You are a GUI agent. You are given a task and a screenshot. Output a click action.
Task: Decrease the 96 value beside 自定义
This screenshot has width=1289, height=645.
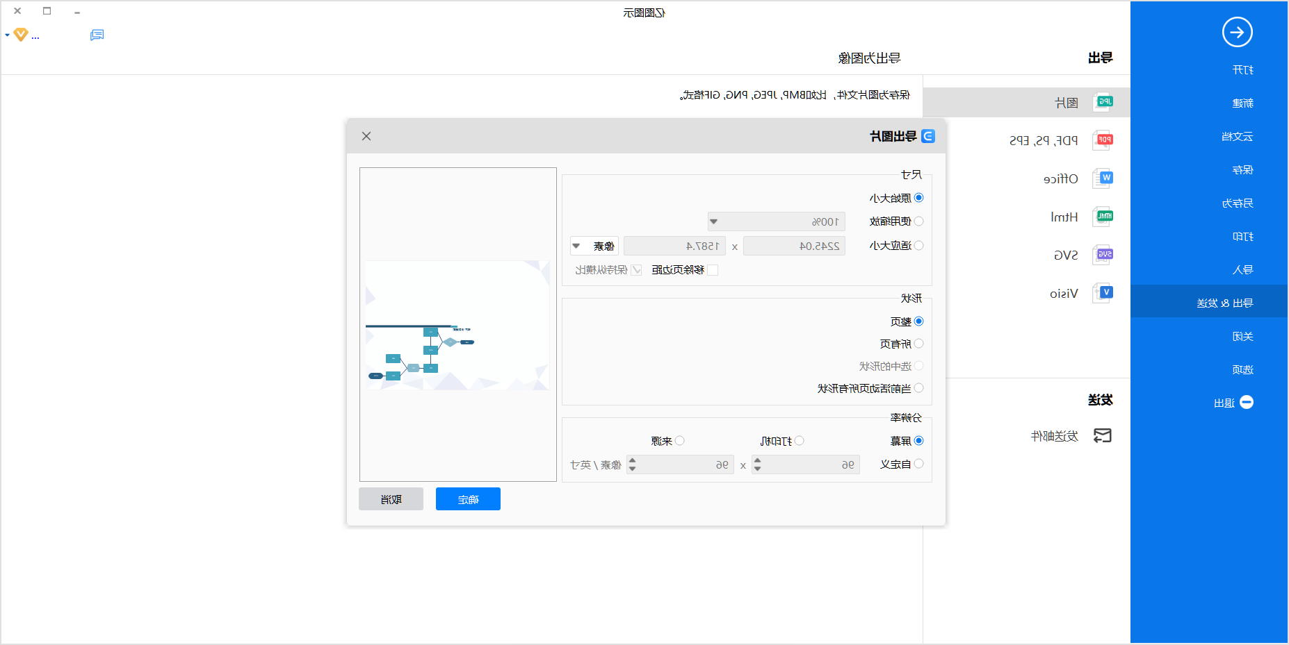(758, 469)
